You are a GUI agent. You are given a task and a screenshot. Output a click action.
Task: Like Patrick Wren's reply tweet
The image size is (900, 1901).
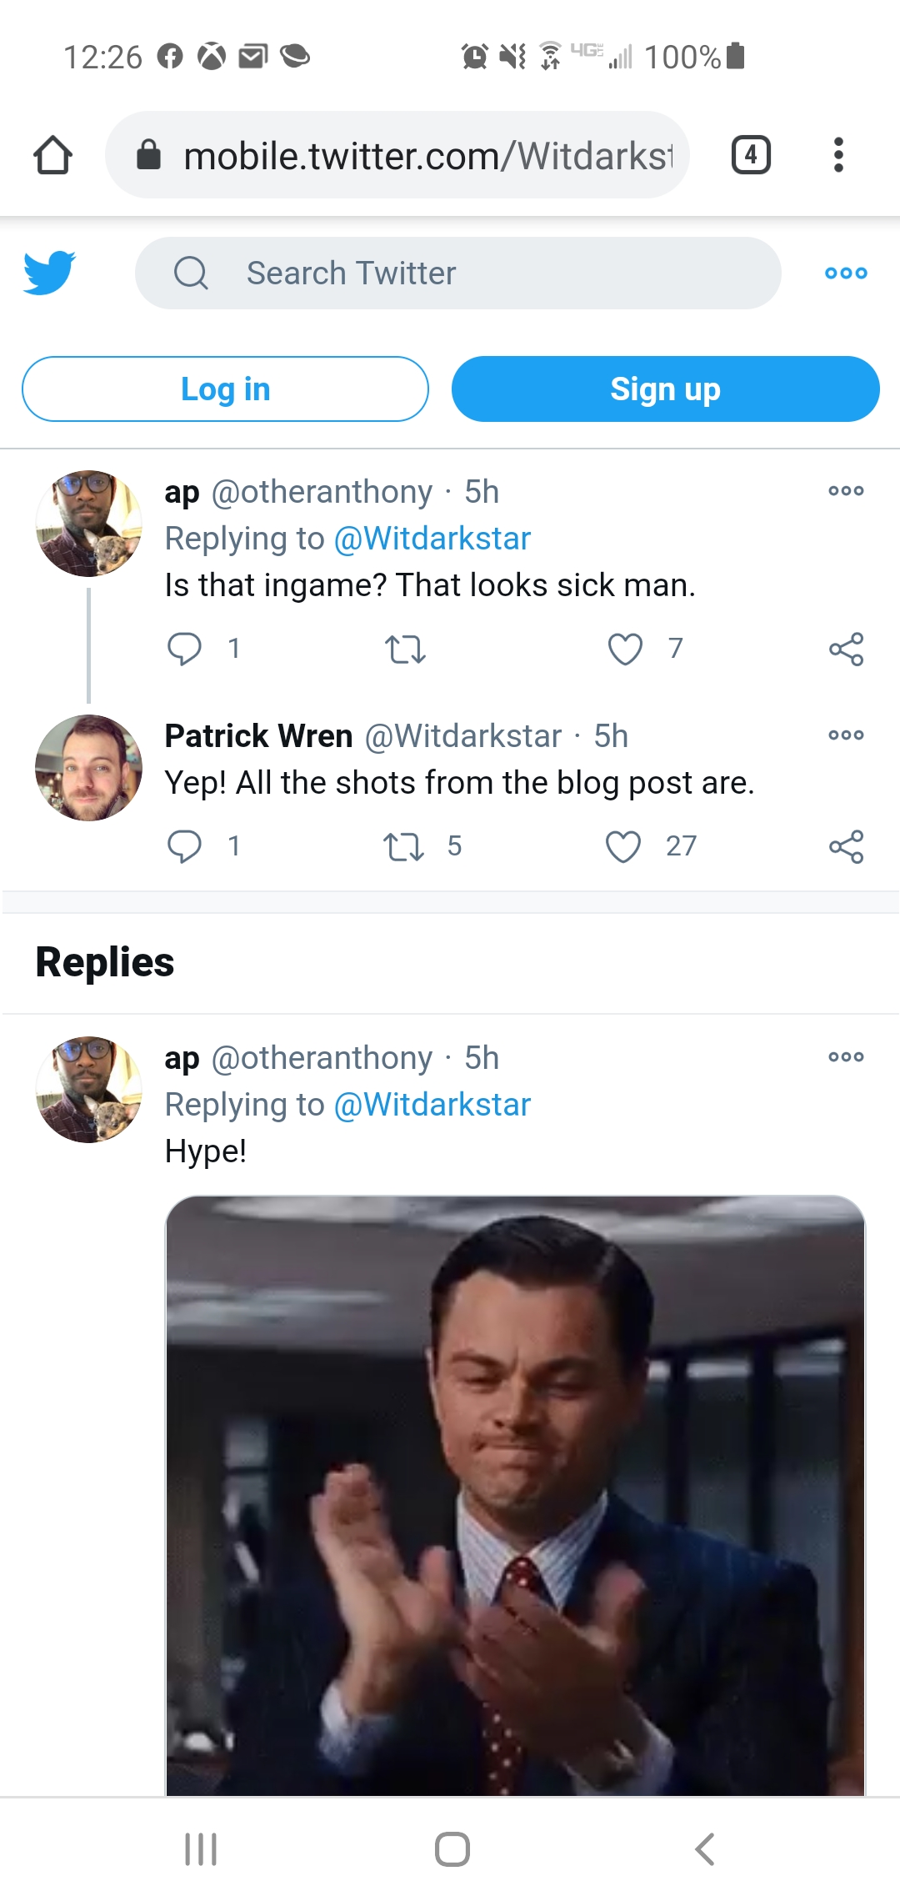(x=623, y=846)
